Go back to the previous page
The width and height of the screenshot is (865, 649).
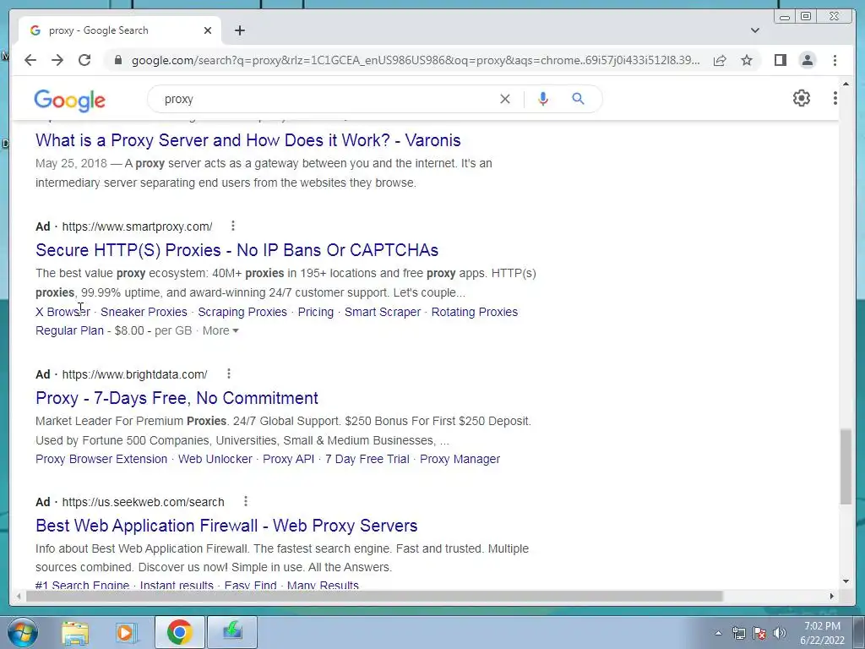click(30, 60)
